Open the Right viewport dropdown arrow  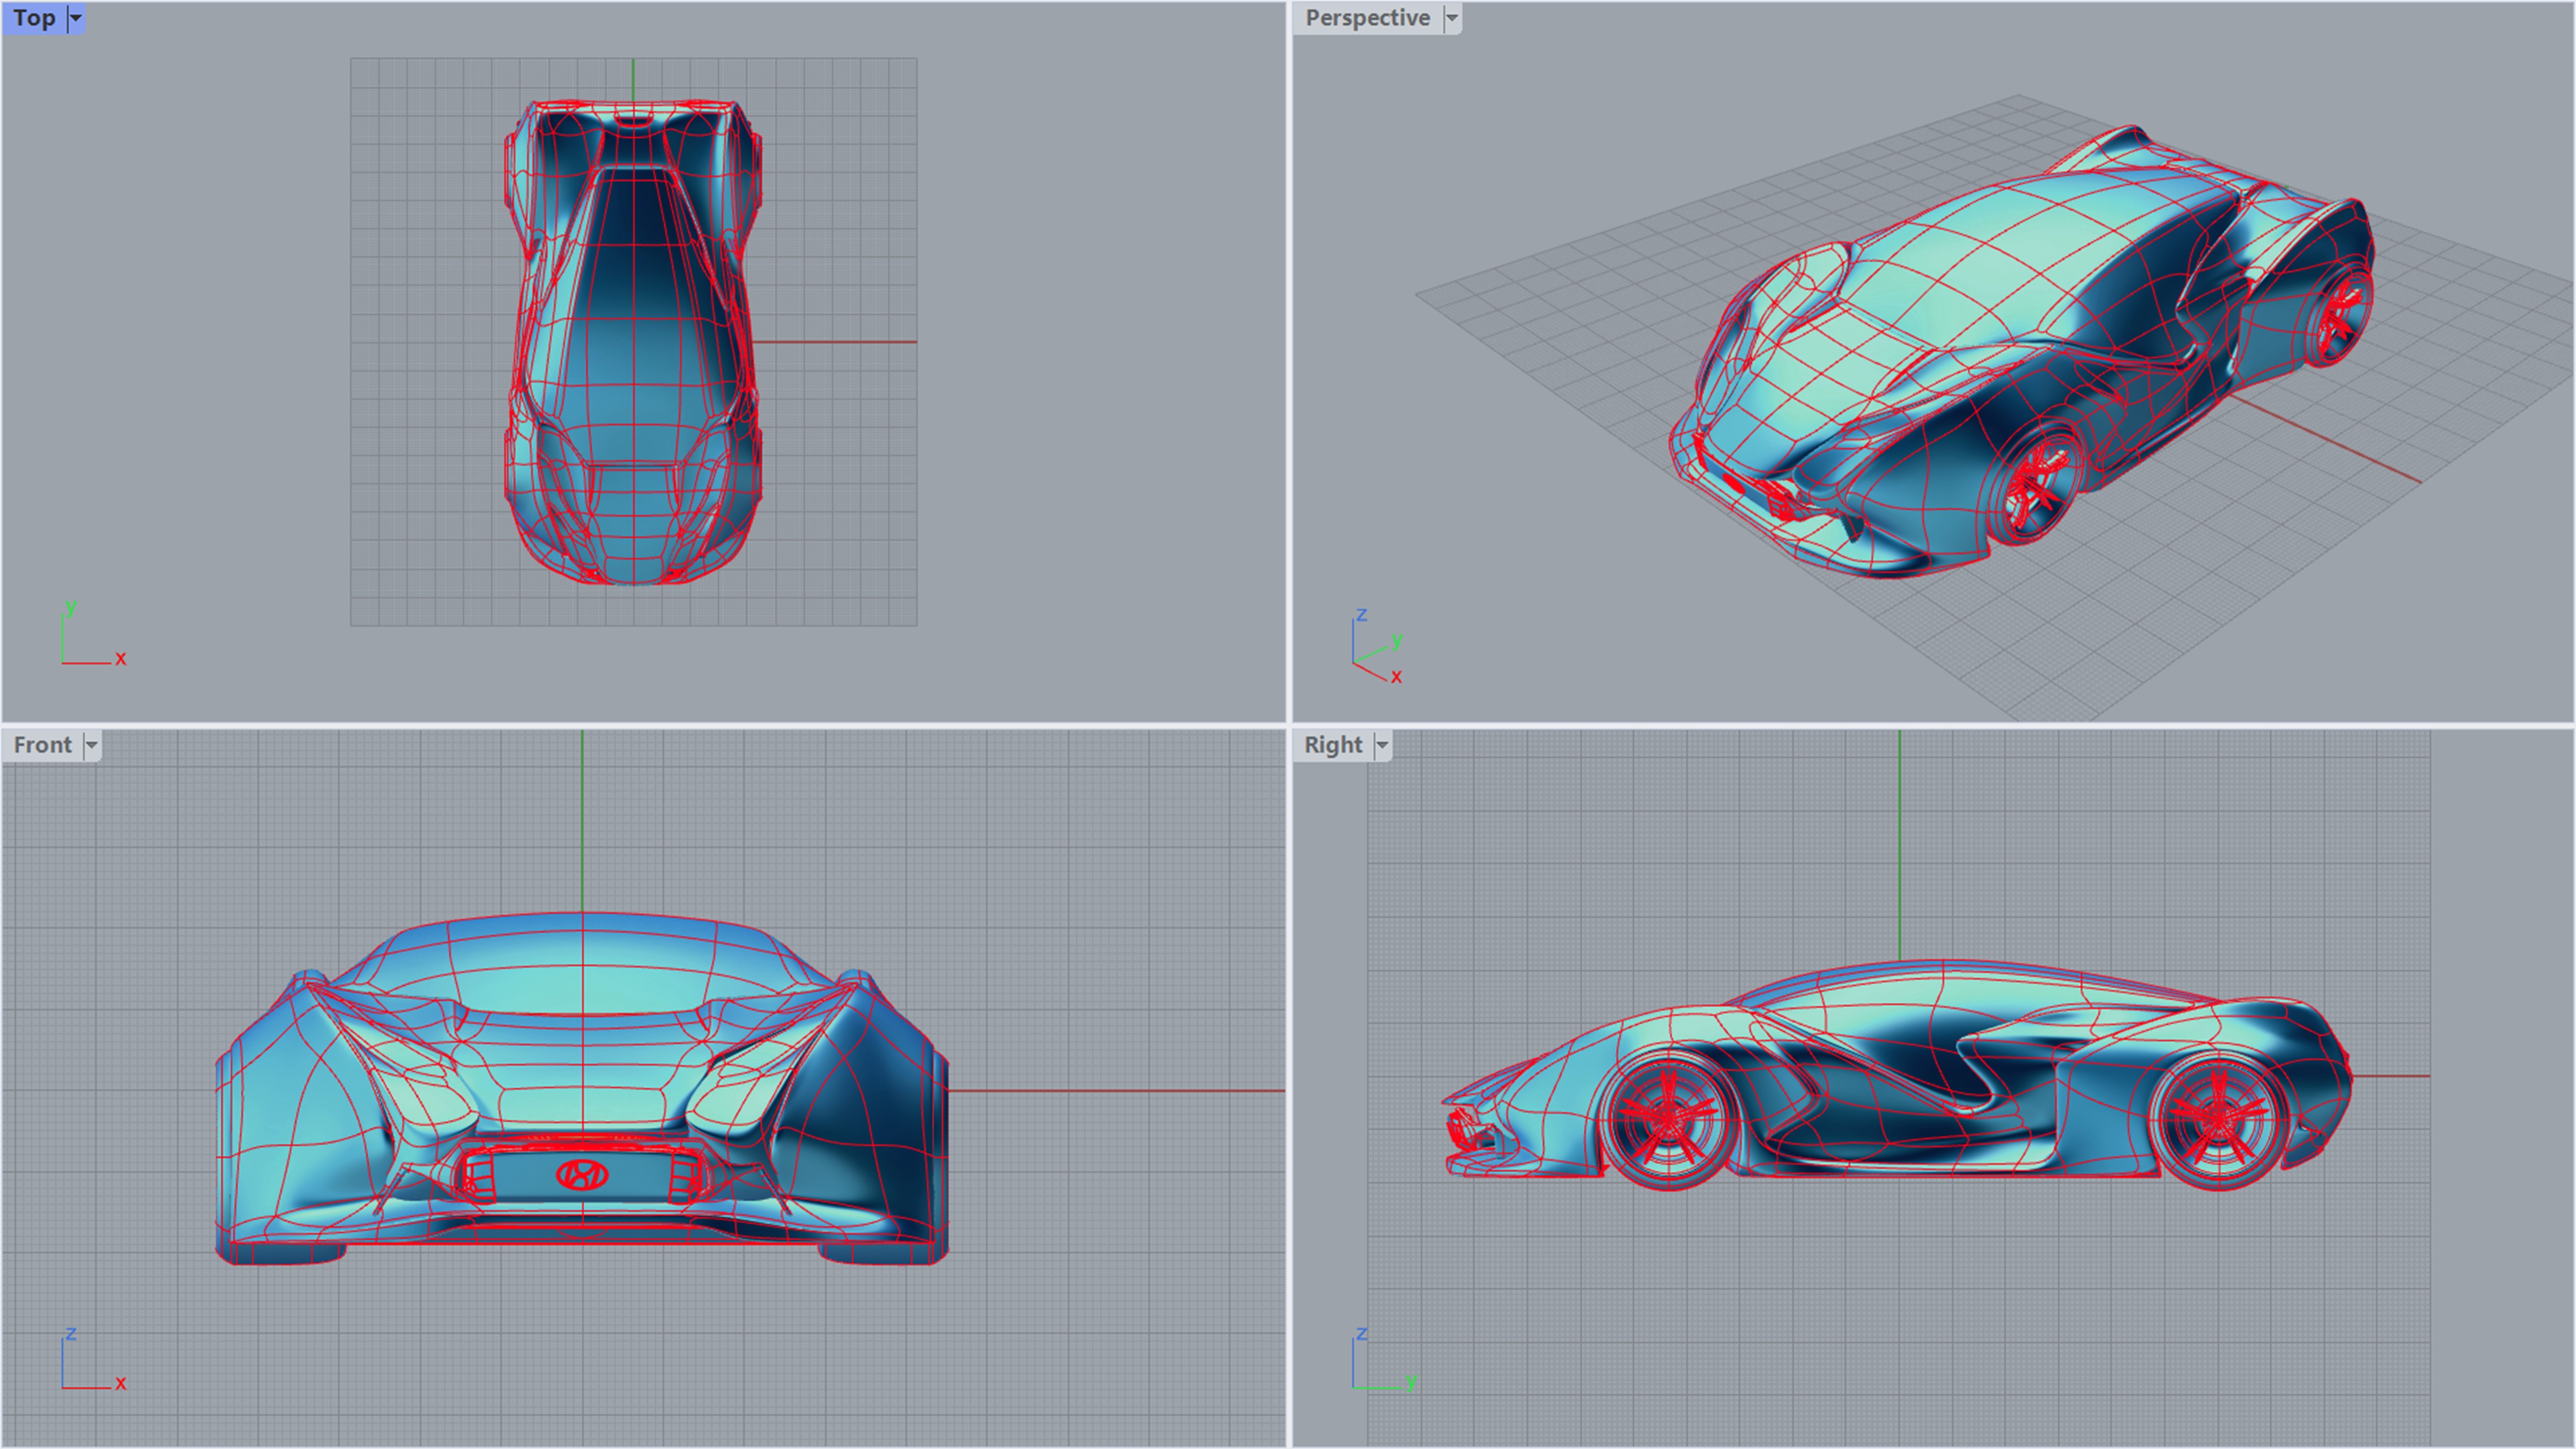click(1382, 745)
